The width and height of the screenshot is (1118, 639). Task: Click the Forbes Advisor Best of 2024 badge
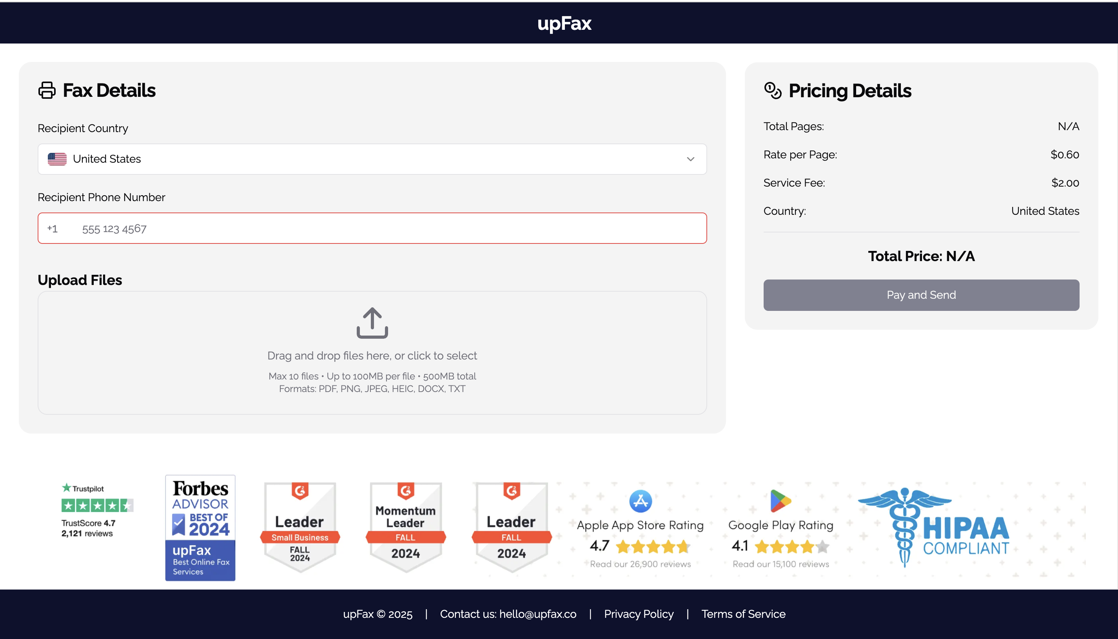[x=200, y=528]
